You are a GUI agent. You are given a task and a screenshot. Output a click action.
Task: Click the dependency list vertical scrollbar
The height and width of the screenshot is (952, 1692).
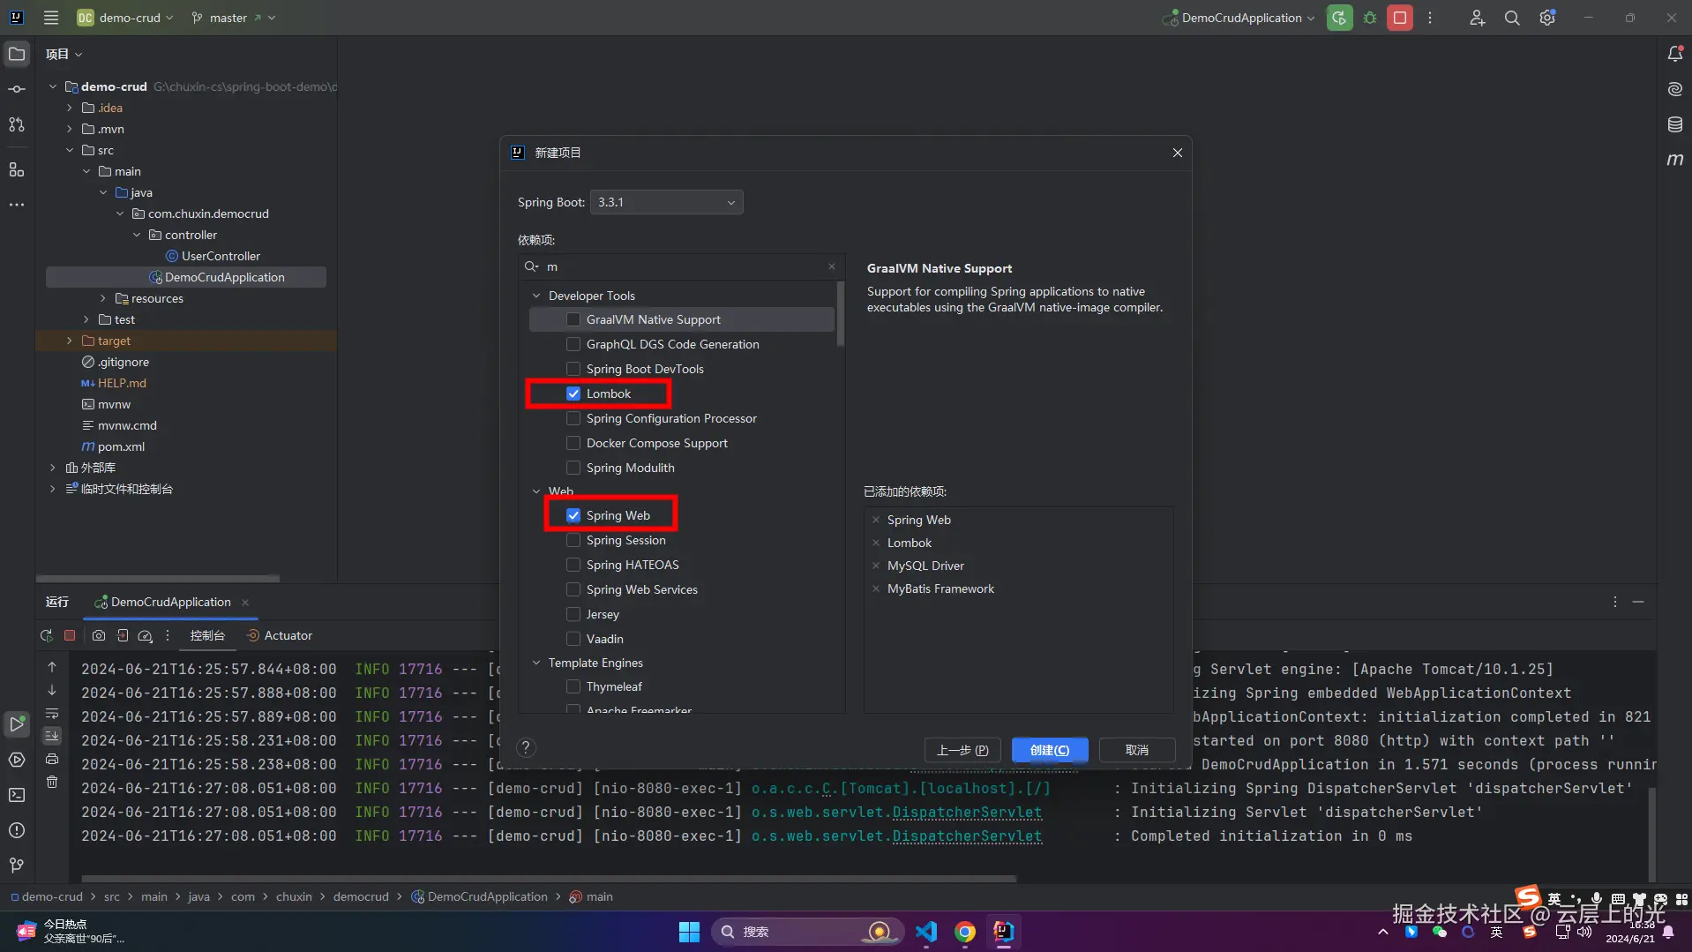point(841,314)
